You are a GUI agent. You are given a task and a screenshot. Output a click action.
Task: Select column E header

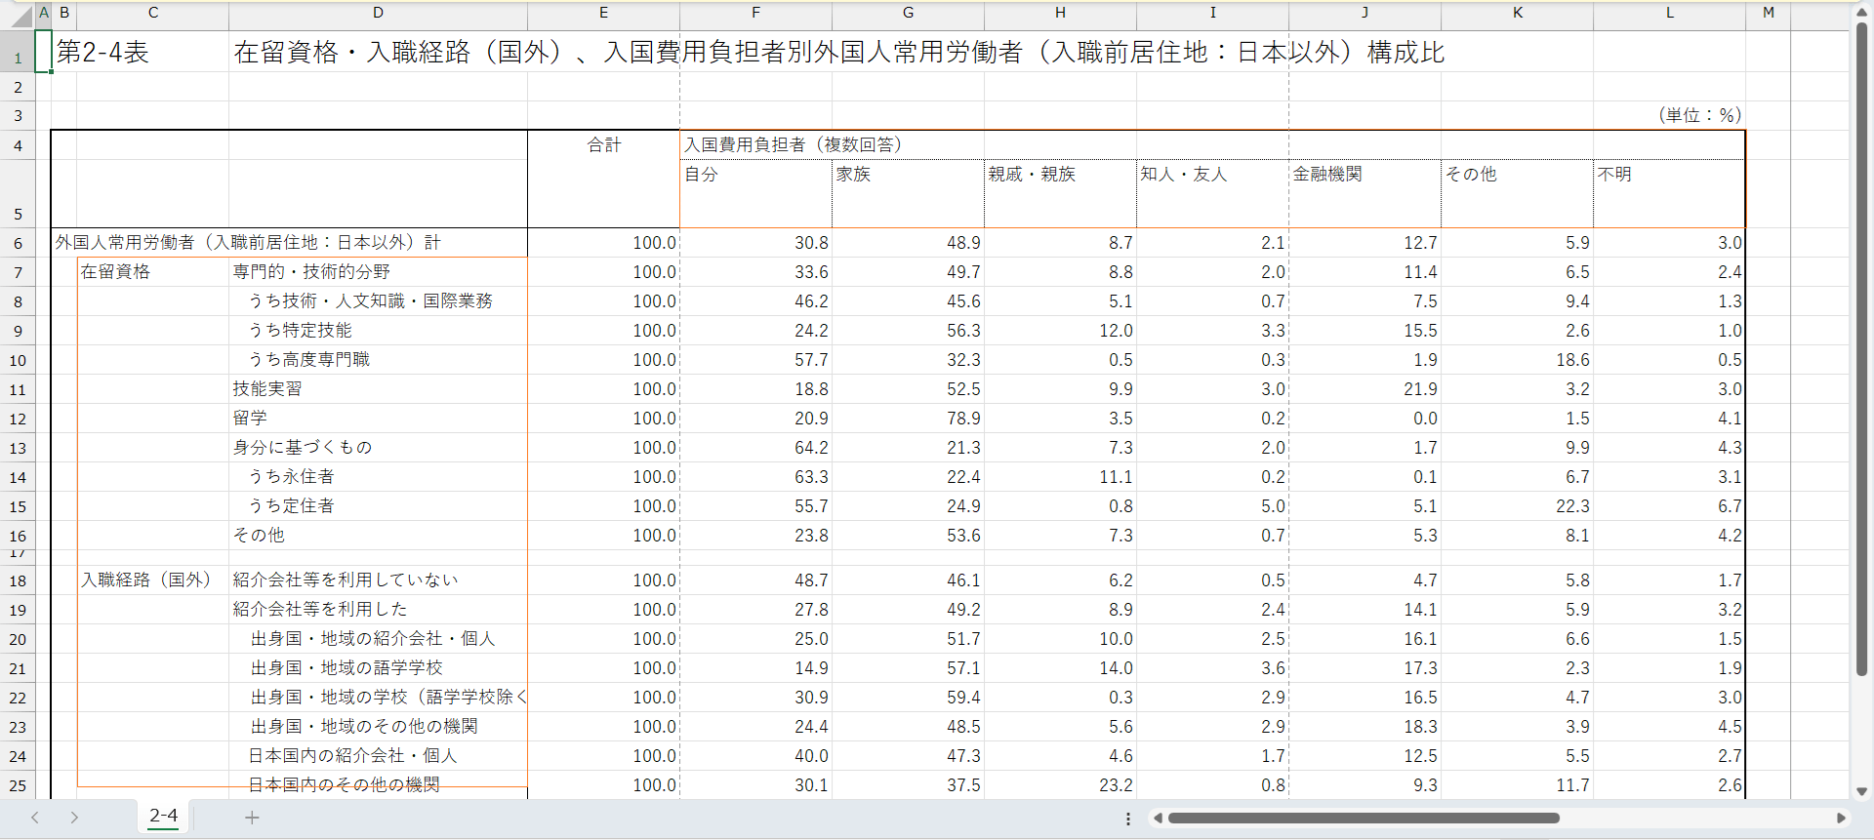pos(603,13)
